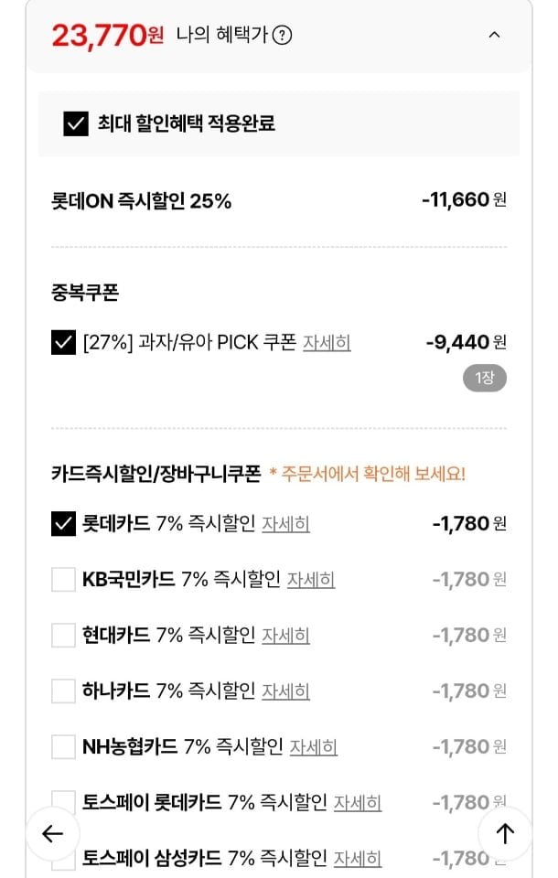Uncheck 최대 할인혜택 적용완료 checkbox

(x=76, y=123)
